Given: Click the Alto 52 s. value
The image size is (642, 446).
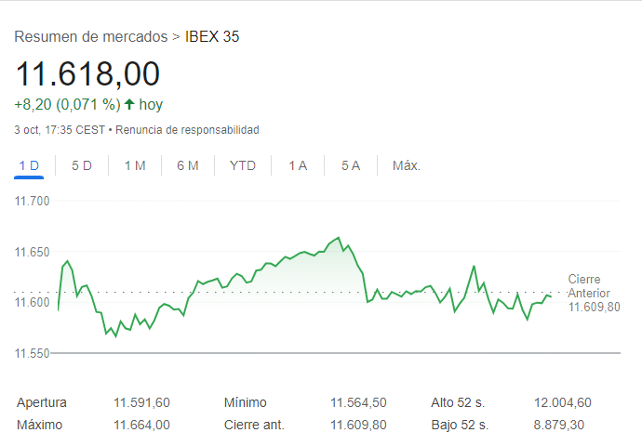Looking at the screenshot, I should pos(563,402).
